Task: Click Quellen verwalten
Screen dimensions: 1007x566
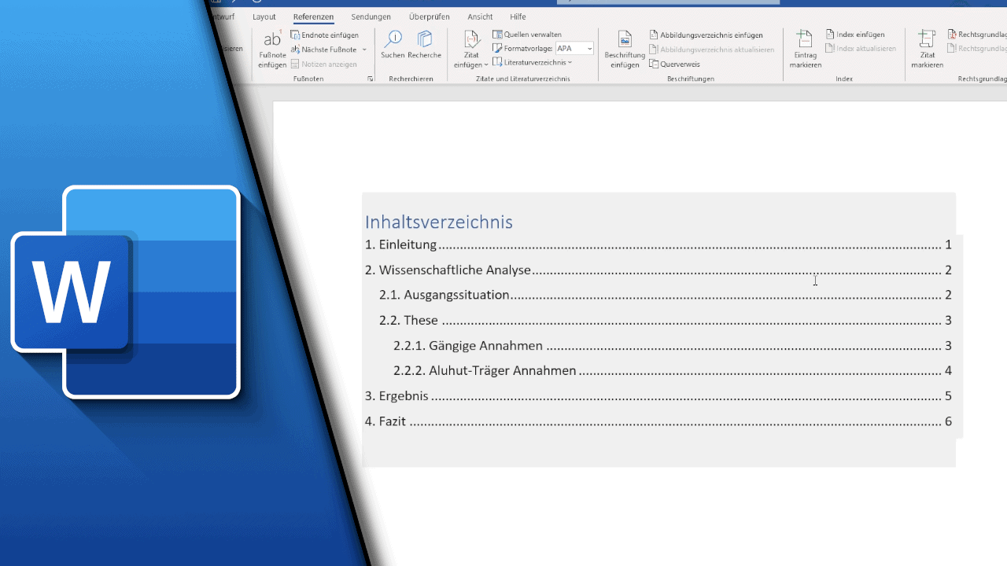Action: tap(527, 35)
